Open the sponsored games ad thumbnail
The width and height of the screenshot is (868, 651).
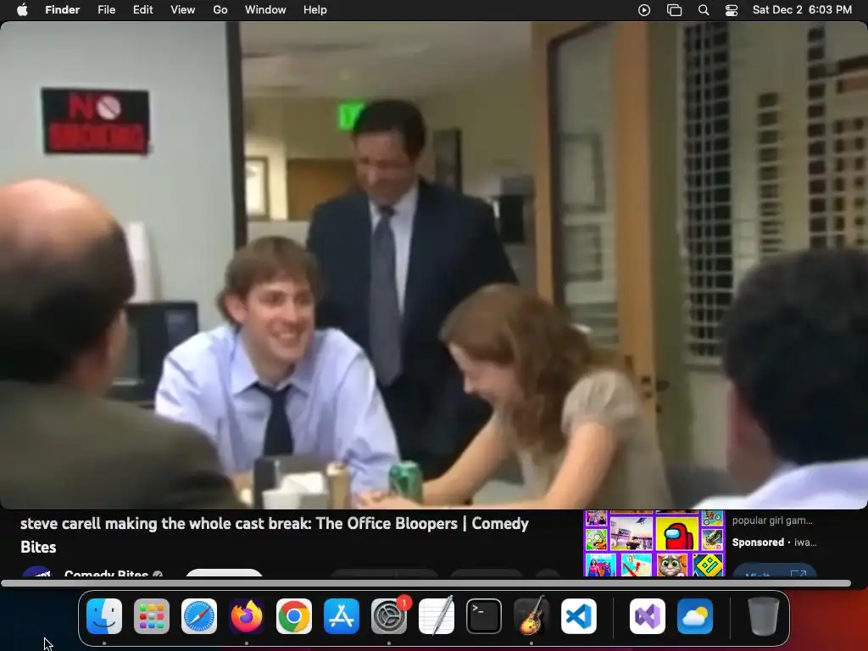coord(654,543)
